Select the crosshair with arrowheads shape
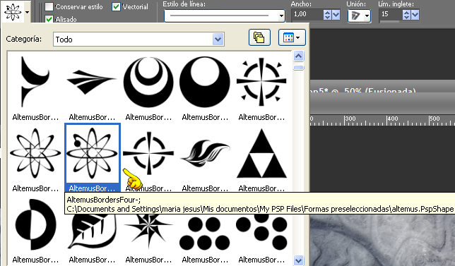The width and height of the screenshot is (455, 266). click(x=261, y=82)
